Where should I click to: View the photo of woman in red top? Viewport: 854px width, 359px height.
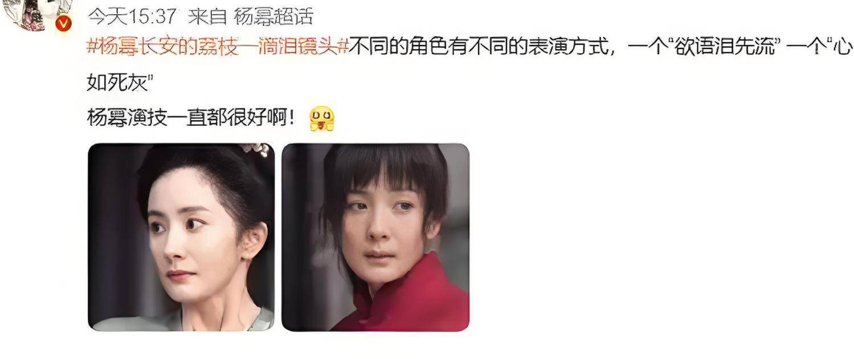point(375,237)
